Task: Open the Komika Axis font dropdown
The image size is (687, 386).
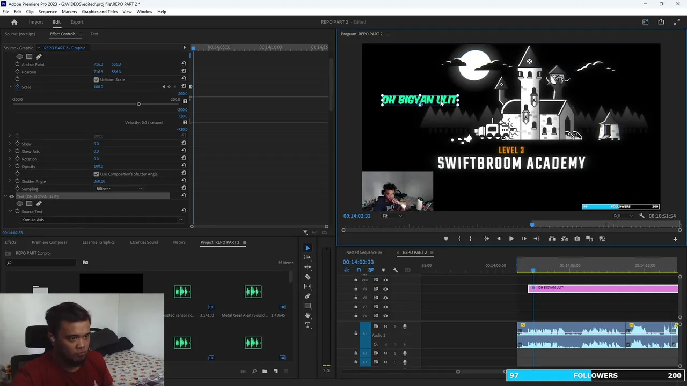Action: (101, 220)
